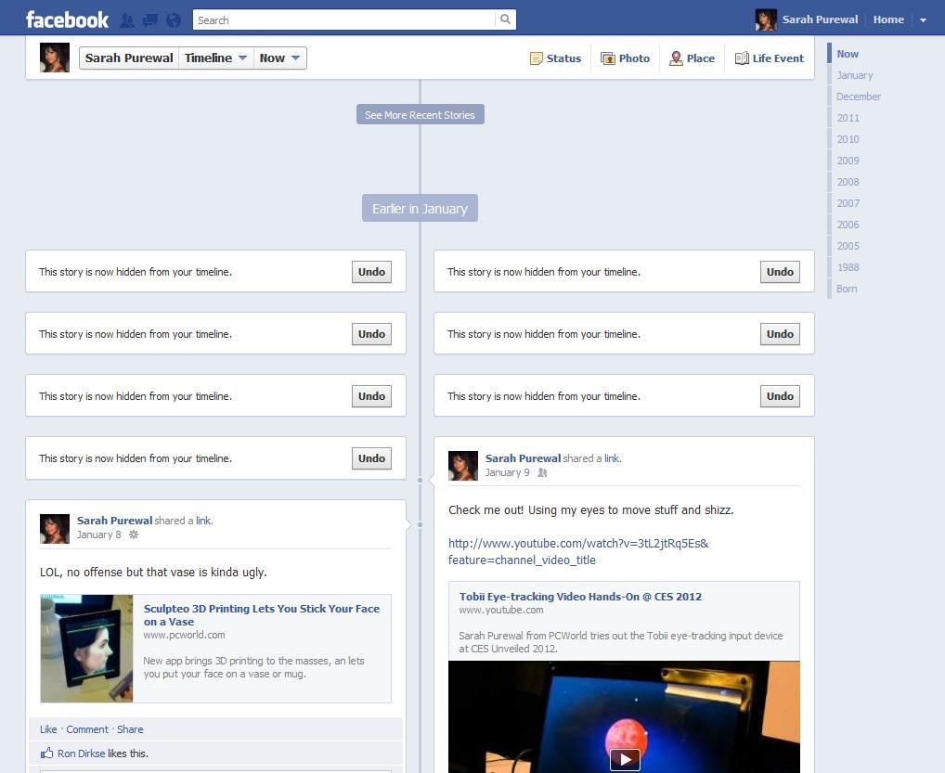Open the friend requests icon

coord(126,19)
